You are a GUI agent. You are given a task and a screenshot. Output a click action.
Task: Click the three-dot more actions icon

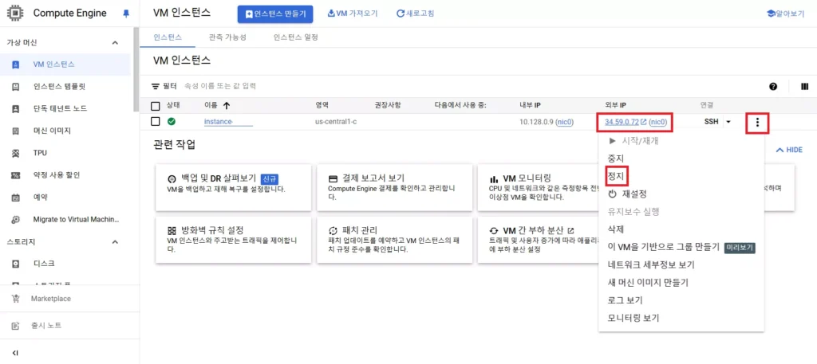point(758,123)
